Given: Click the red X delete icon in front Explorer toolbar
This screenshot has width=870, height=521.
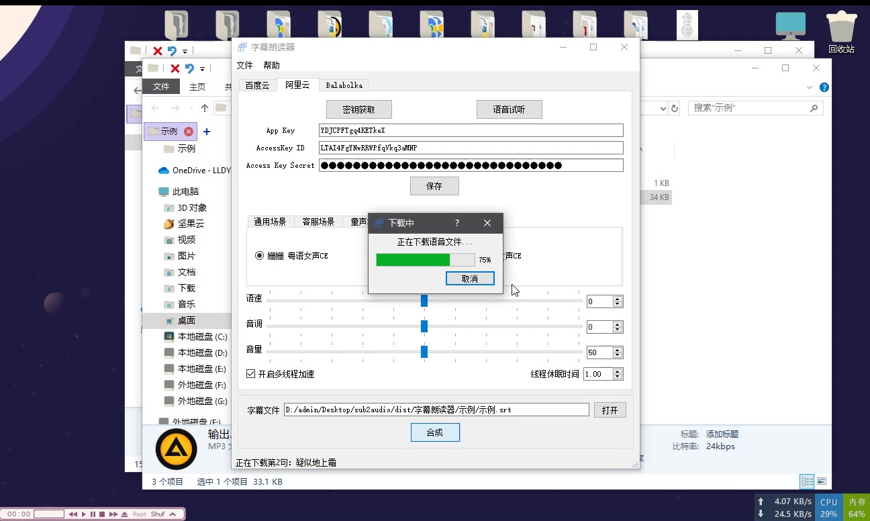Looking at the screenshot, I should click(x=175, y=68).
